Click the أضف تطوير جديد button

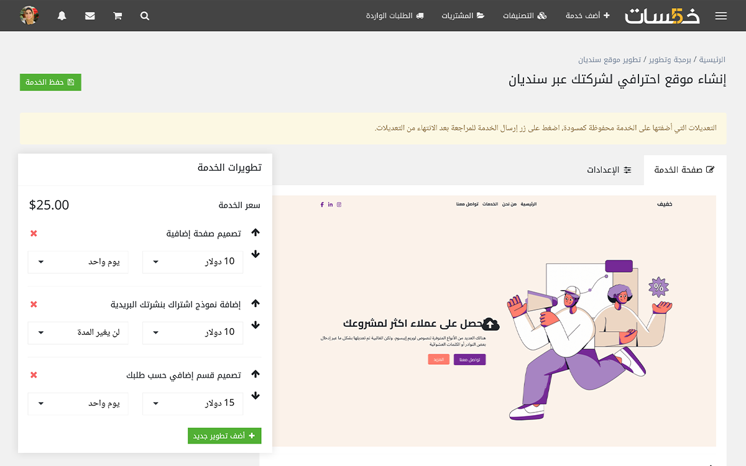(224, 436)
